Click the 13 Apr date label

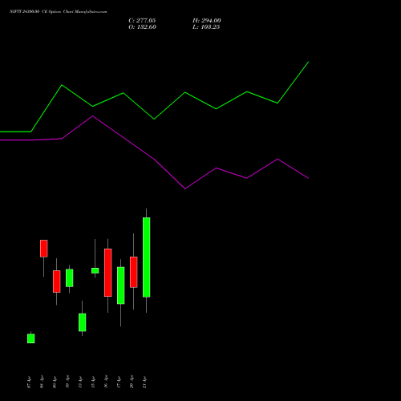(80, 382)
